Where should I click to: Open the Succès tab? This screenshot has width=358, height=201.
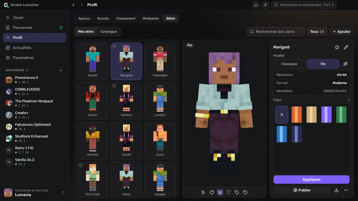pyautogui.click(x=103, y=18)
